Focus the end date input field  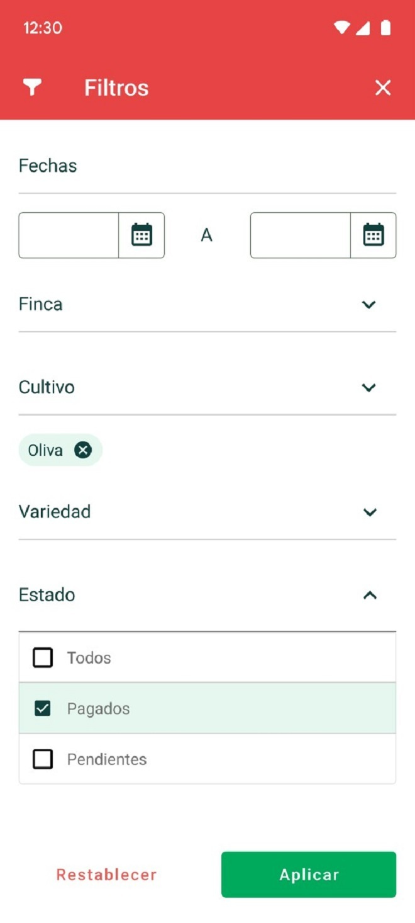click(301, 235)
